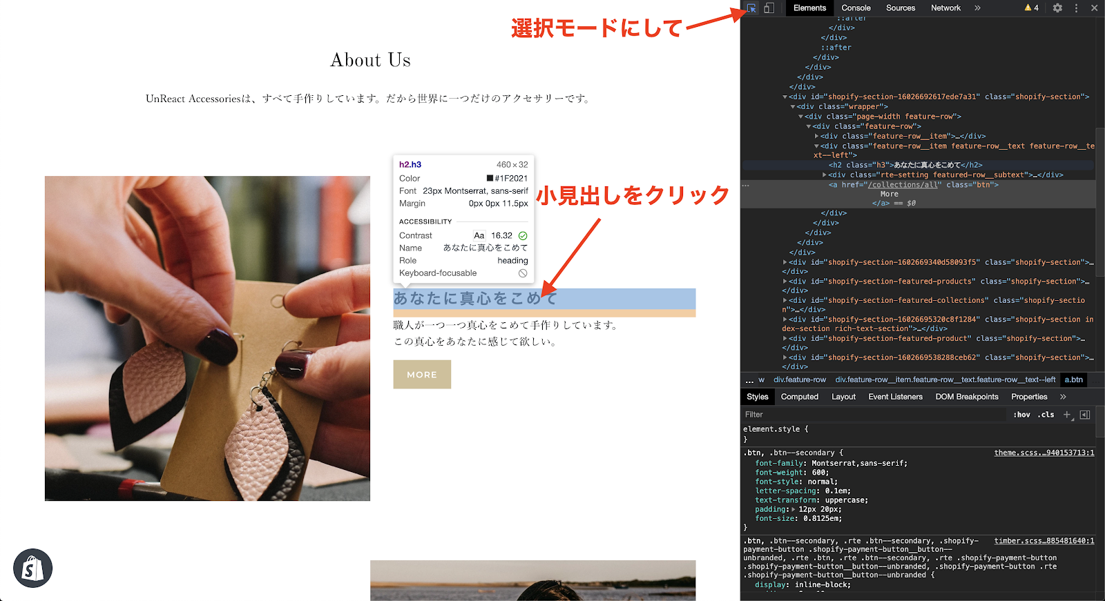Click the new style rule plus icon

point(1068,415)
